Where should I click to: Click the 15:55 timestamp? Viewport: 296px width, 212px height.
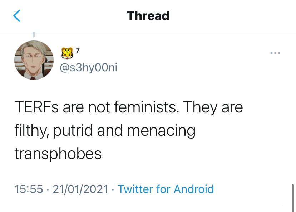point(29,189)
